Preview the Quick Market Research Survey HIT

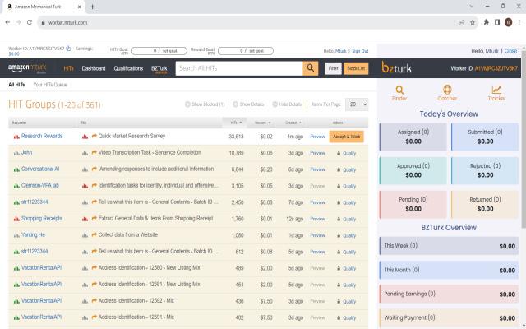(317, 137)
